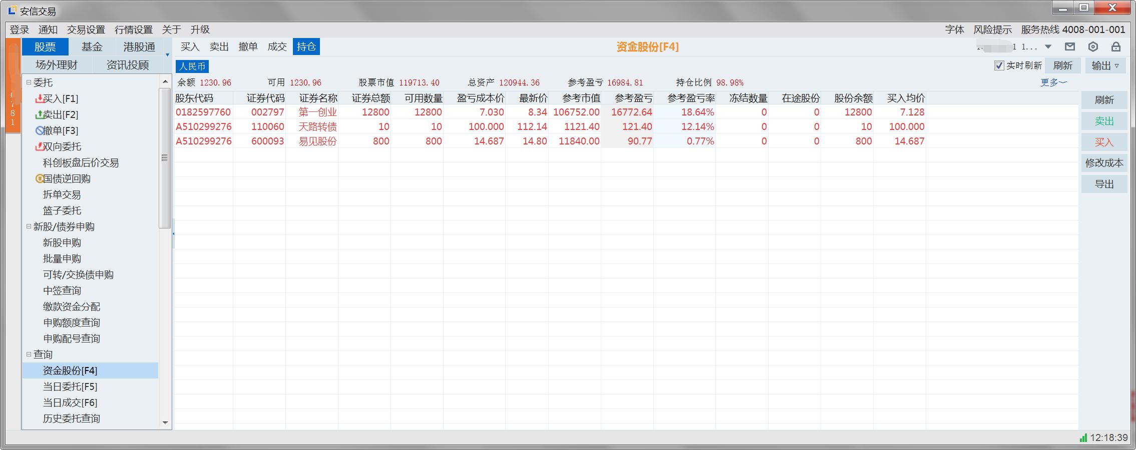The width and height of the screenshot is (1136, 450).
Task: Open the 交易设置 menu
Action: click(x=86, y=29)
